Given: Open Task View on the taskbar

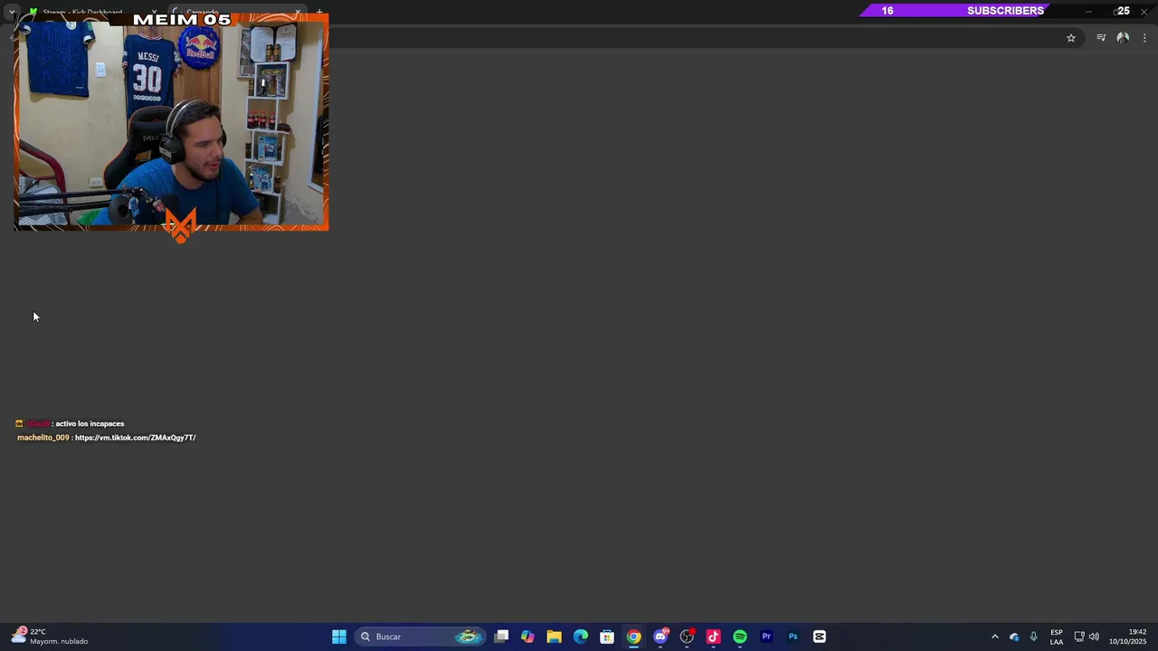Looking at the screenshot, I should [x=501, y=637].
